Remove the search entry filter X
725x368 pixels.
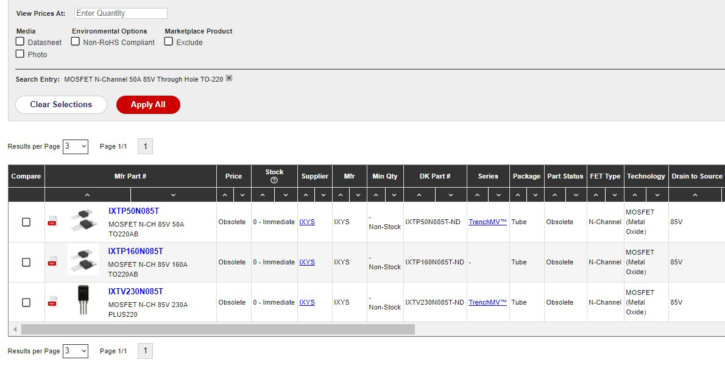(229, 79)
